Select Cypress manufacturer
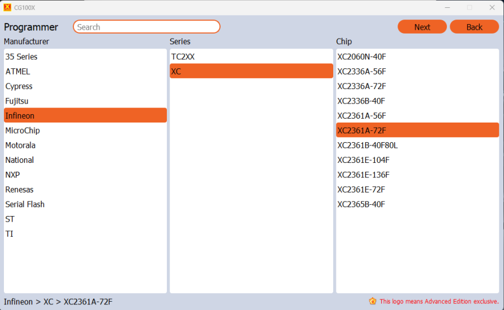The image size is (504, 310). (19, 86)
